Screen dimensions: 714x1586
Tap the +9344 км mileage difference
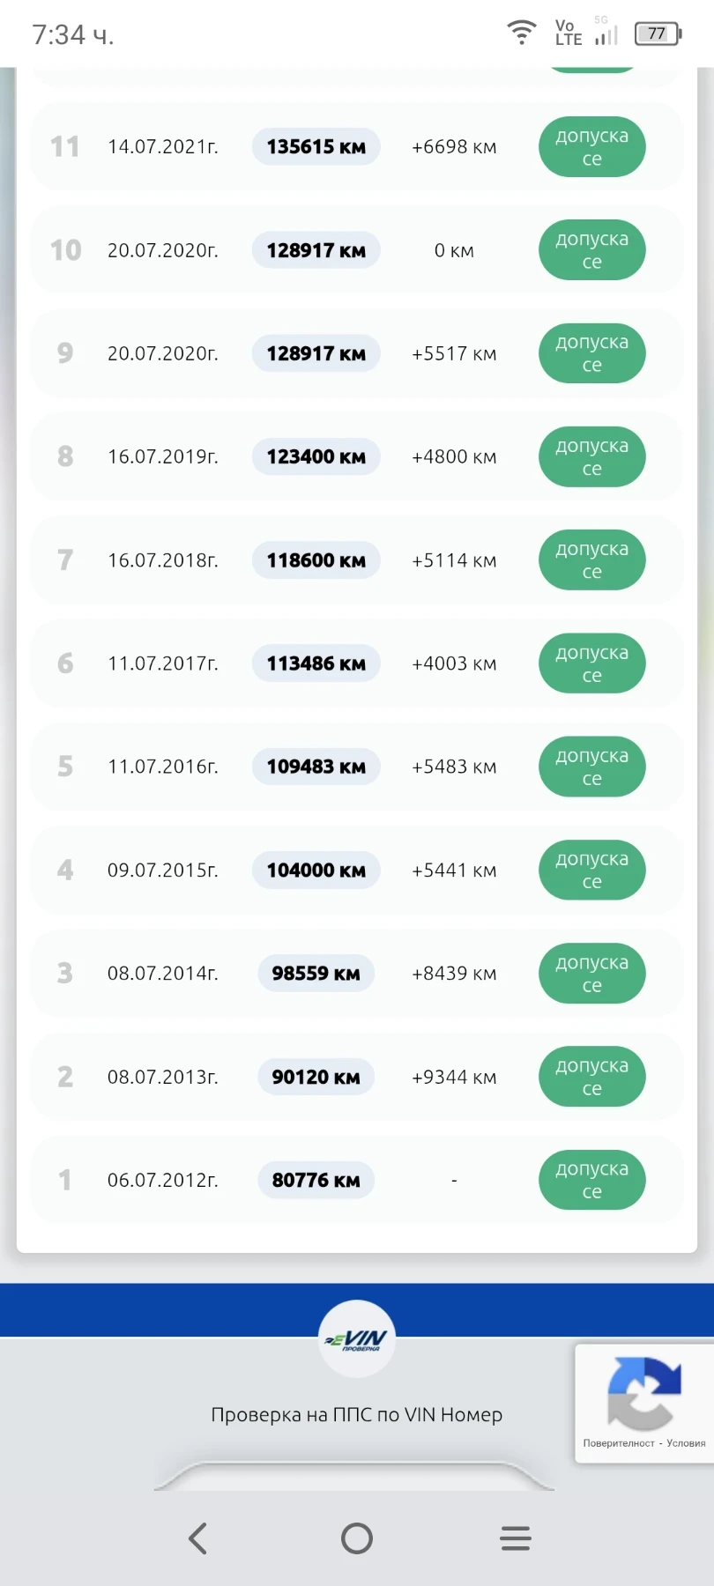[454, 1077]
